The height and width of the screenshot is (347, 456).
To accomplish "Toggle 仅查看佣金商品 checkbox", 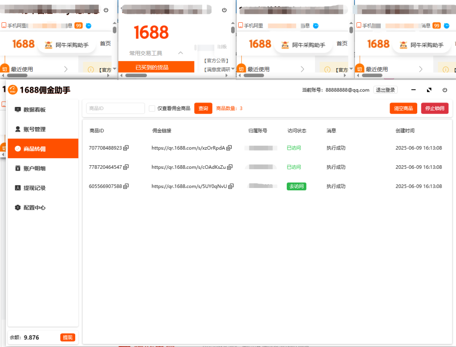I will (152, 108).
